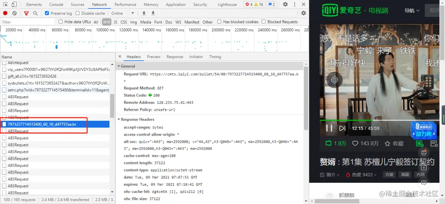
Task: Open DevTools three-dot customize menu
Action: (294, 4)
